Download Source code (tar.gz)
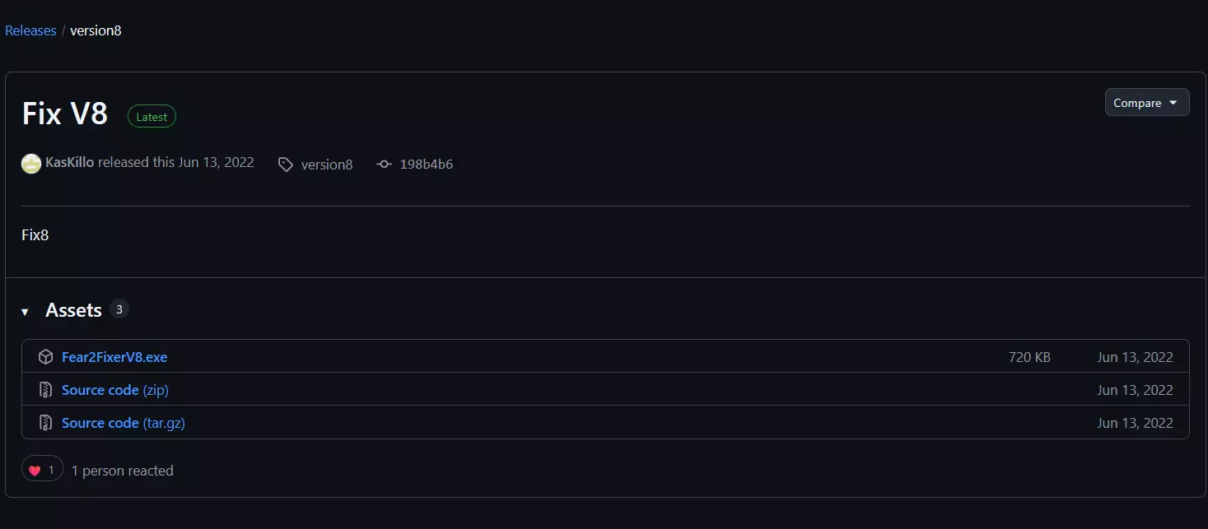This screenshot has width=1208, height=529. pos(124,423)
